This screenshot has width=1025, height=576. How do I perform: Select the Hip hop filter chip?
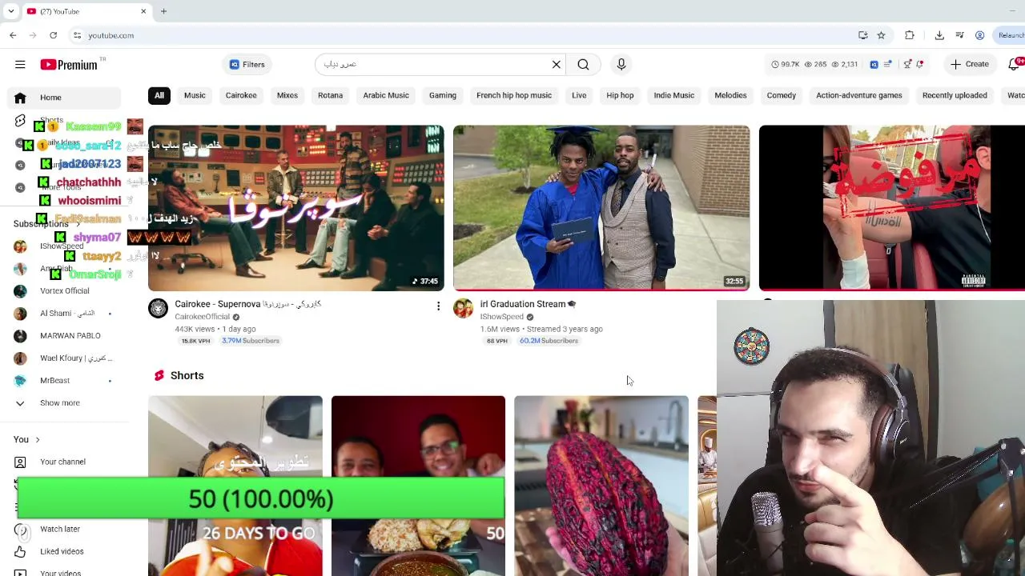click(x=620, y=95)
